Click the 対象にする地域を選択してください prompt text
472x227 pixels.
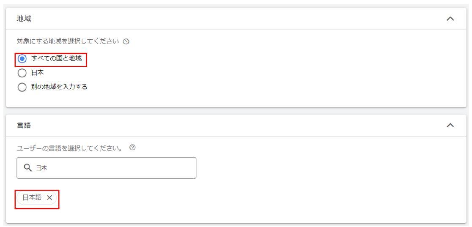point(69,41)
